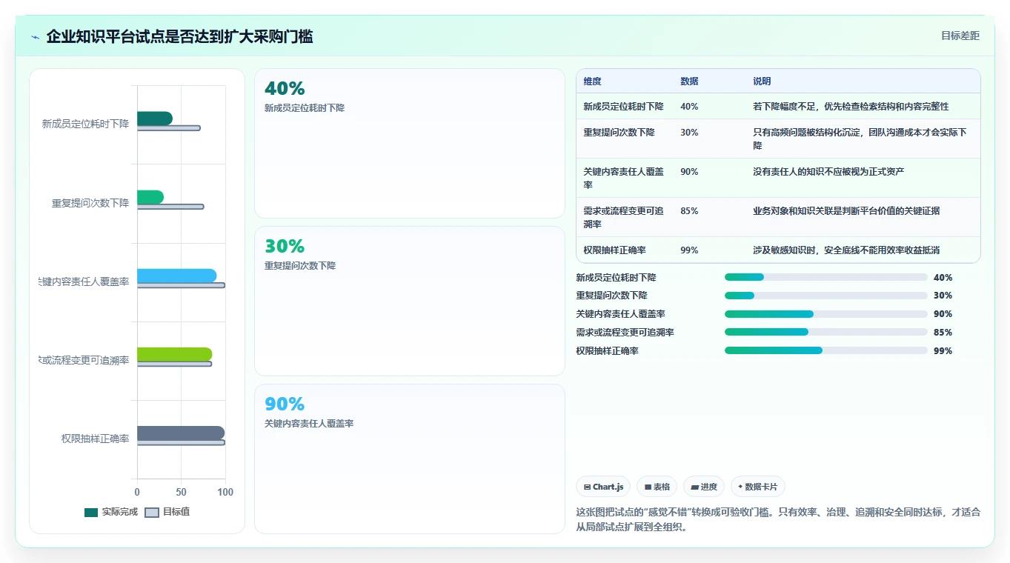Click the title 企业知识平台试点是否达到扩大采购门槛
The image size is (1010, 563).
pos(179,36)
